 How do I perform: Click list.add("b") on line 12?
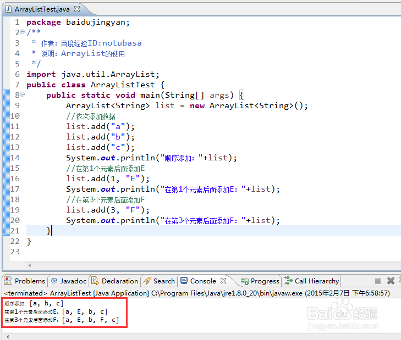pos(100,137)
